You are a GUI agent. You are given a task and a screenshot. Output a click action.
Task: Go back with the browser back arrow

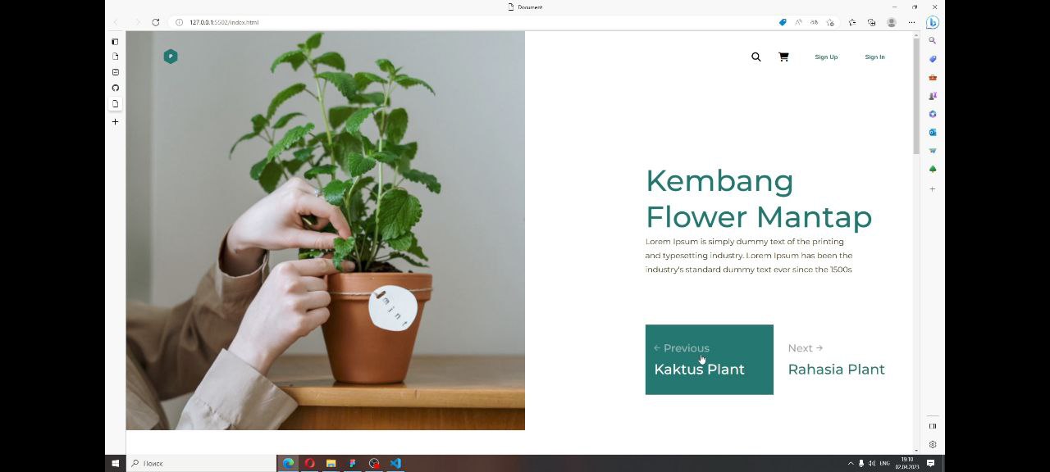tap(116, 22)
